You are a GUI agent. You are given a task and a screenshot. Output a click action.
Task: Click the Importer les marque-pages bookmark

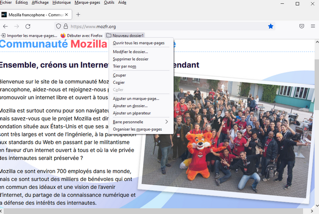tap(29, 36)
